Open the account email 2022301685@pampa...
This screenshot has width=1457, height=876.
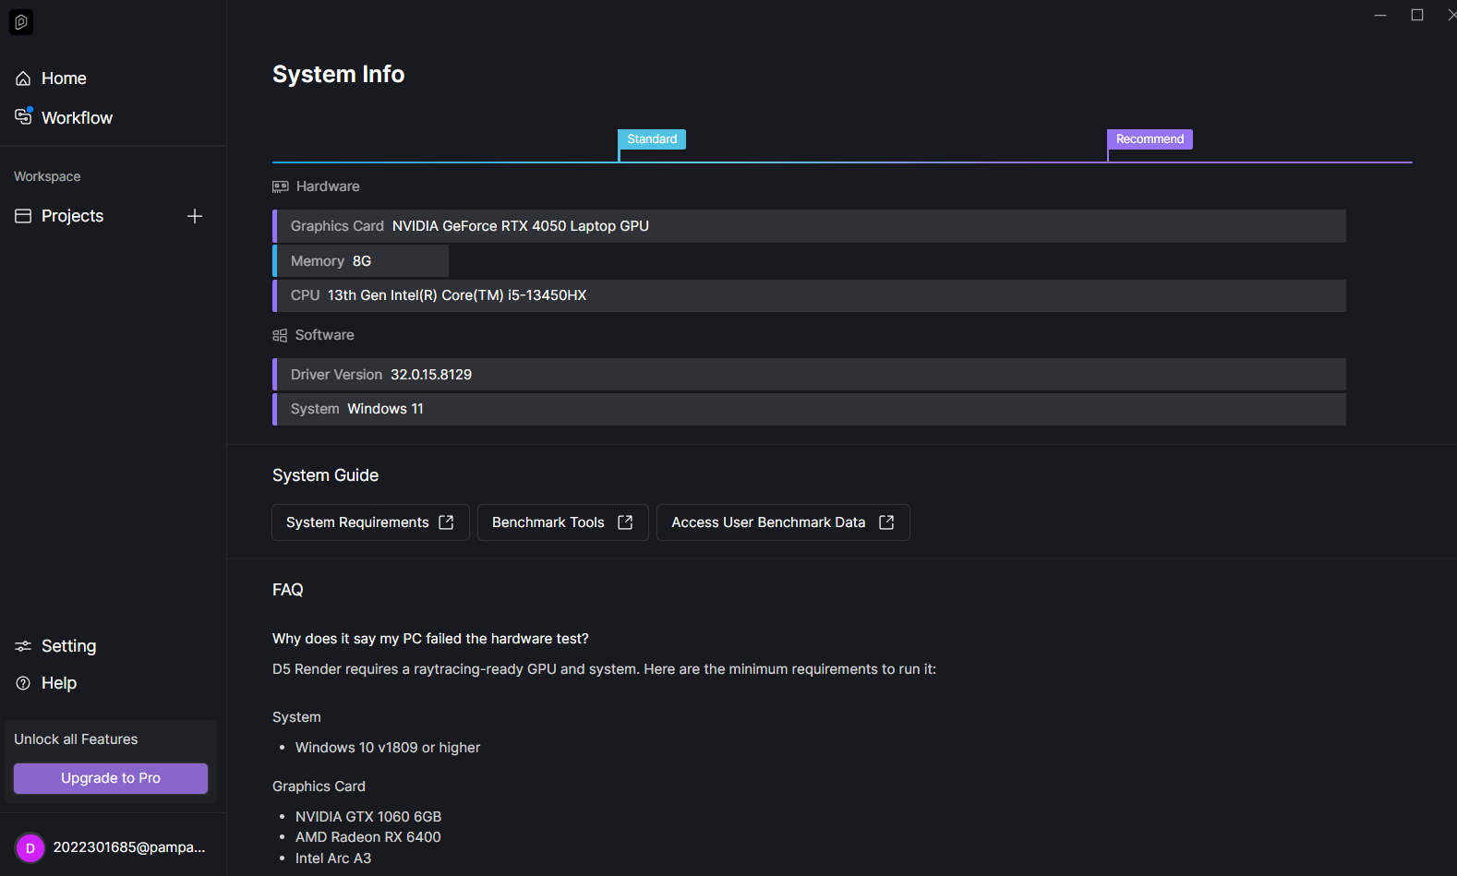click(x=129, y=847)
